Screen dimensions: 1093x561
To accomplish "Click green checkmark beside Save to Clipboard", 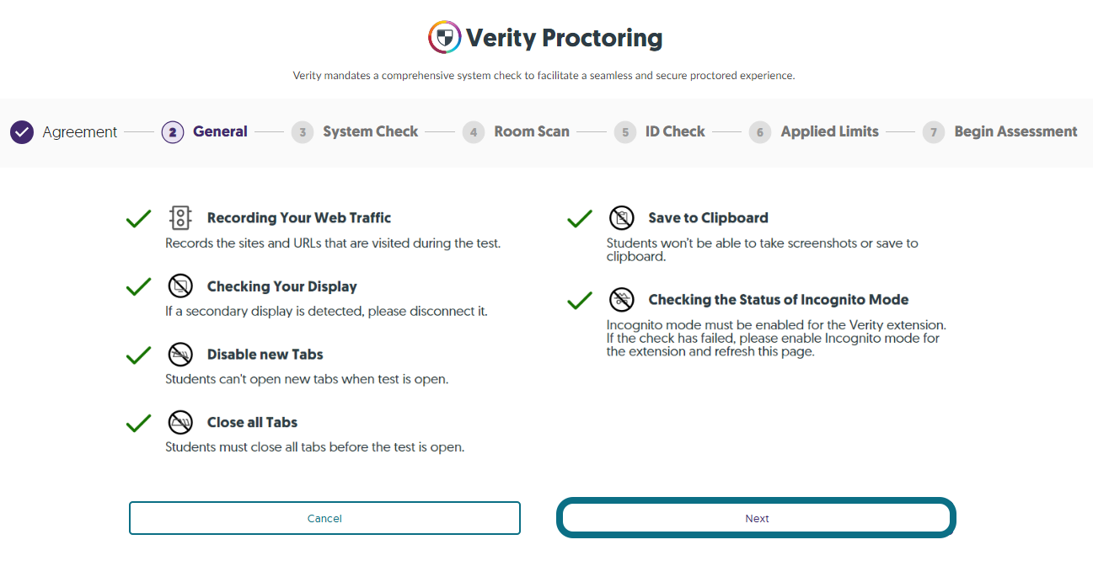I will pos(580,219).
